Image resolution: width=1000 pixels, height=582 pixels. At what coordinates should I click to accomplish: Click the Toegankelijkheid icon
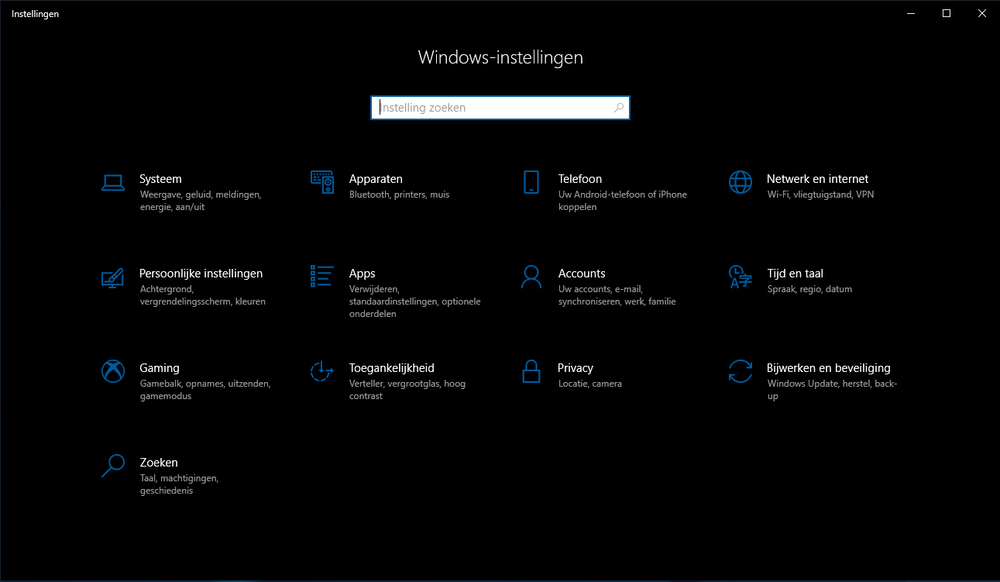coord(322,371)
